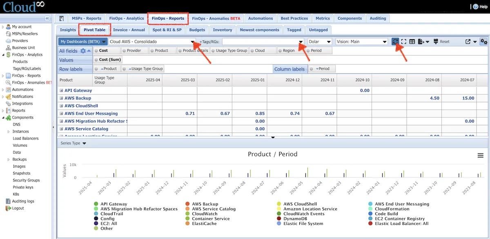The height and width of the screenshot is (239, 490).
Task: Click the refresh pivot table icon
Action: [x=395, y=42]
